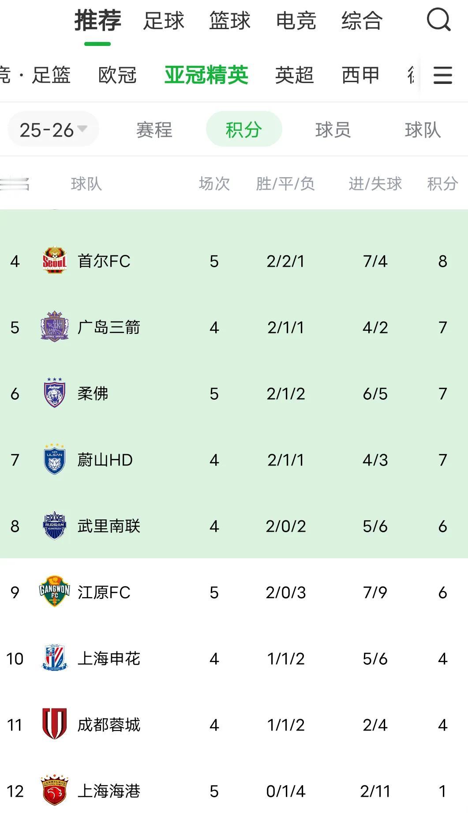The image size is (468, 818).
Task: Click the Ulsan HD club badge
Action: pos(55,460)
